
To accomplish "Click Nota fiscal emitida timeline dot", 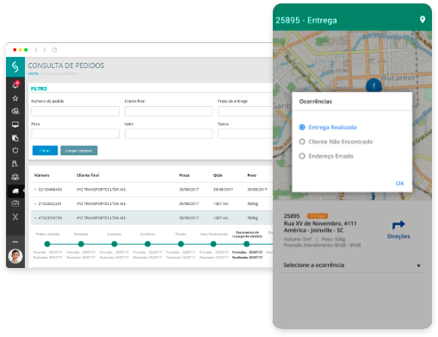I will pyautogui.click(x=213, y=244).
